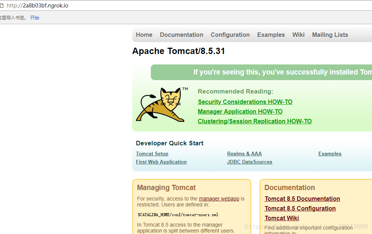
Task: Click the page icon in the address bar
Action: point(1,6)
